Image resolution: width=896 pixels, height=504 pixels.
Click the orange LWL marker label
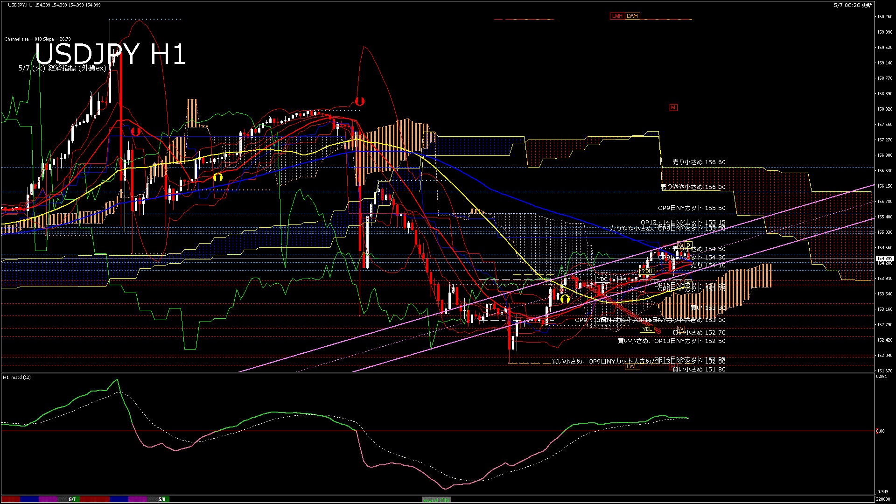point(632,366)
